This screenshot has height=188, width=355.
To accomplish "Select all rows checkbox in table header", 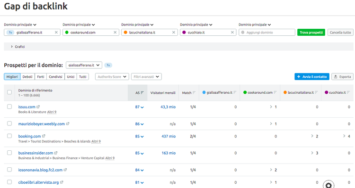I will [9, 92].
